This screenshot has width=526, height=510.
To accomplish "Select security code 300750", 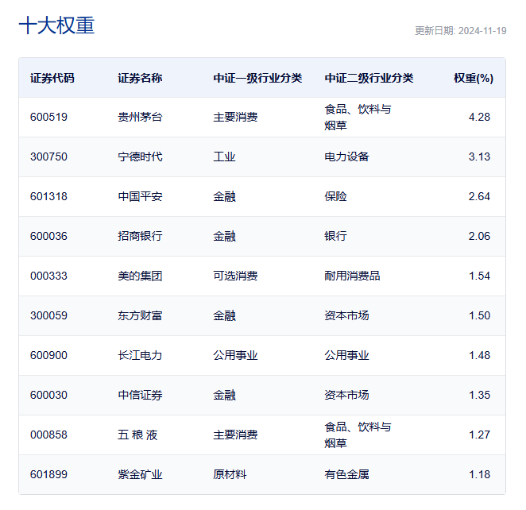I will tap(48, 156).
